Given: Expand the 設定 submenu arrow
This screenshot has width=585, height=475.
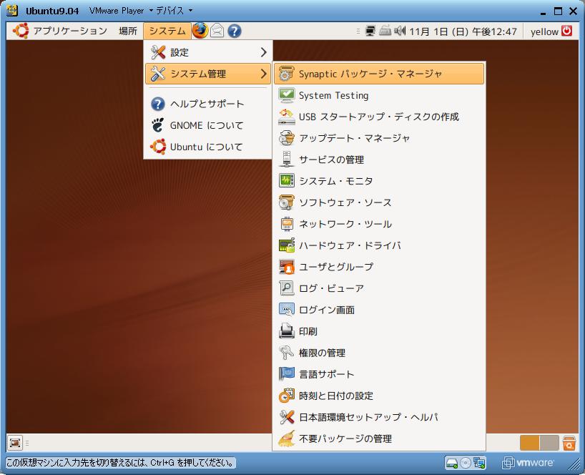Looking at the screenshot, I should coord(264,52).
